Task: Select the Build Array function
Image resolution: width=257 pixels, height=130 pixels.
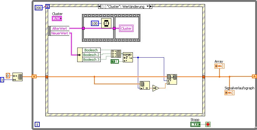Action: (116, 54)
